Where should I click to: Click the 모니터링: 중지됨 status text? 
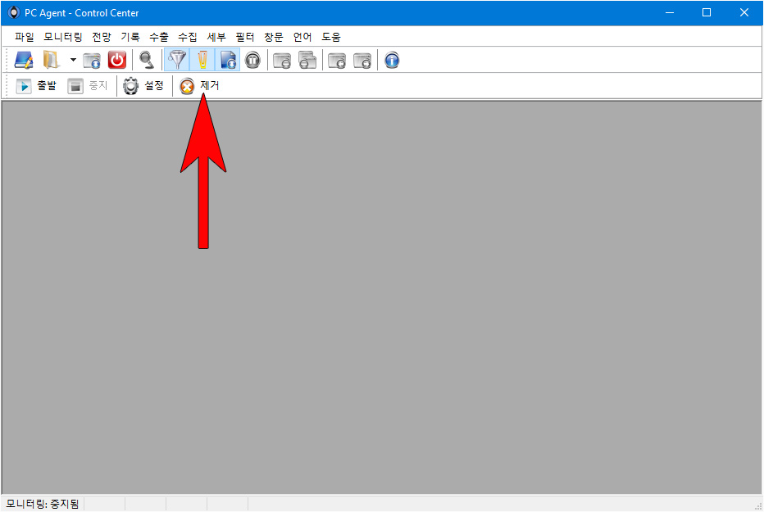43,504
